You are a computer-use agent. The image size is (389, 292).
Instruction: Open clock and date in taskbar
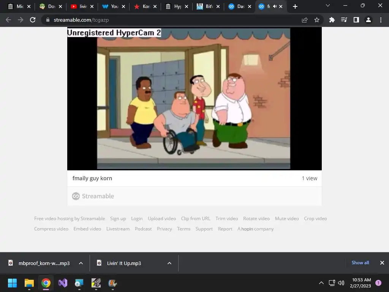[361, 283]
